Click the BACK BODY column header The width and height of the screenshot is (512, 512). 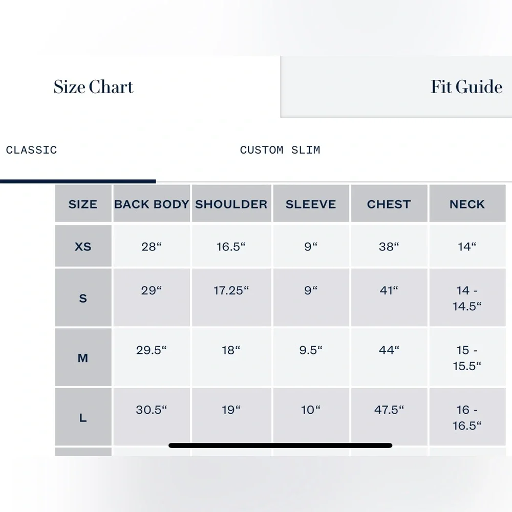[152, 204]
